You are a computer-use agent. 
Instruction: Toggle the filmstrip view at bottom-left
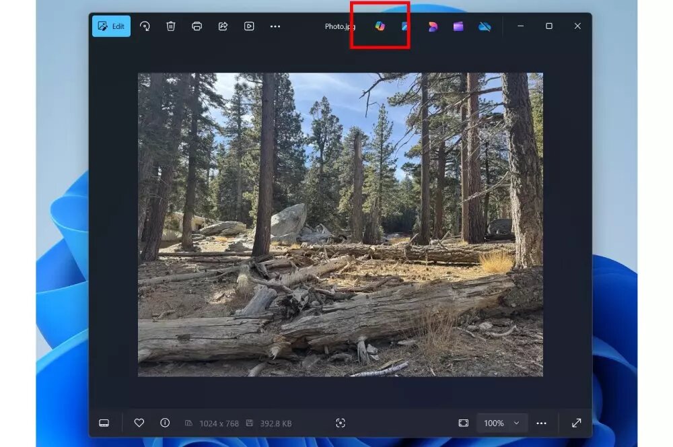point(104,423)
